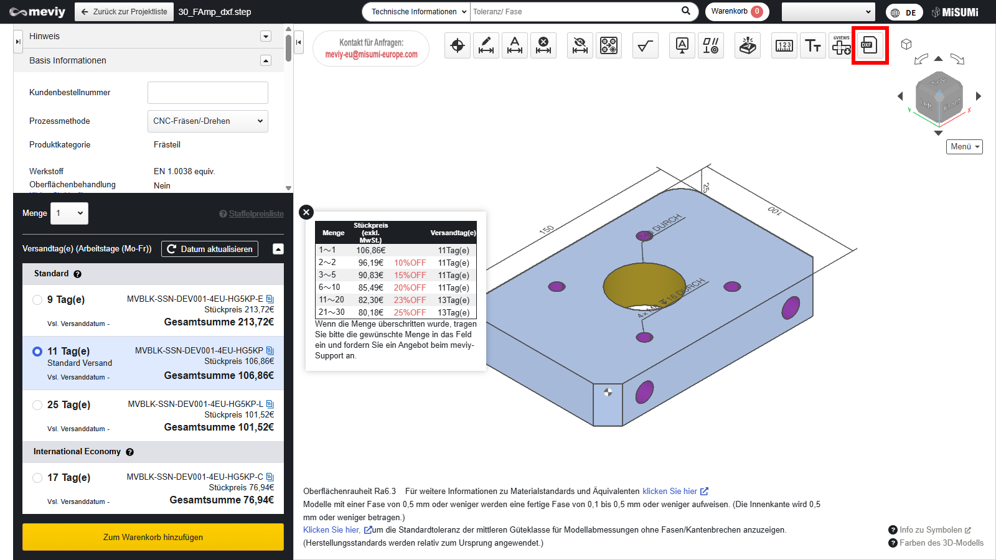Click the ruler 123 measurement icon
The width and height of the screenshot is (996, 560).
(x=784, y=45)
